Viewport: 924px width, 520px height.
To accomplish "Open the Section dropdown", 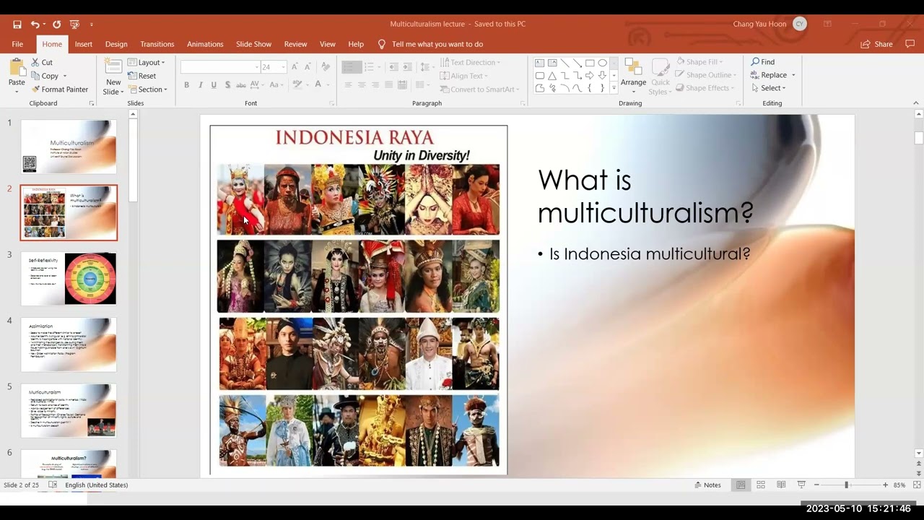I will click(x=147, y=90).
